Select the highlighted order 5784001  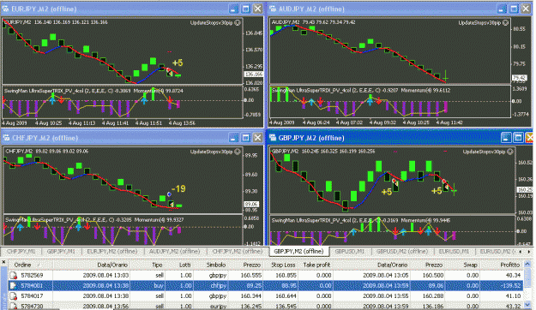pos(266,286)
